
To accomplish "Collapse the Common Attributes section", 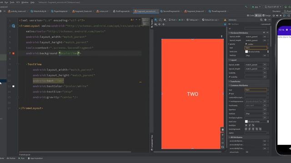I will click(x=229, y=86).
